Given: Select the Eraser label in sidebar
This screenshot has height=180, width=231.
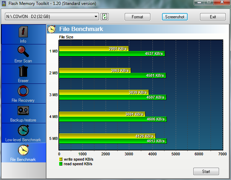Looking at the screenshot, I should [23, 81].
